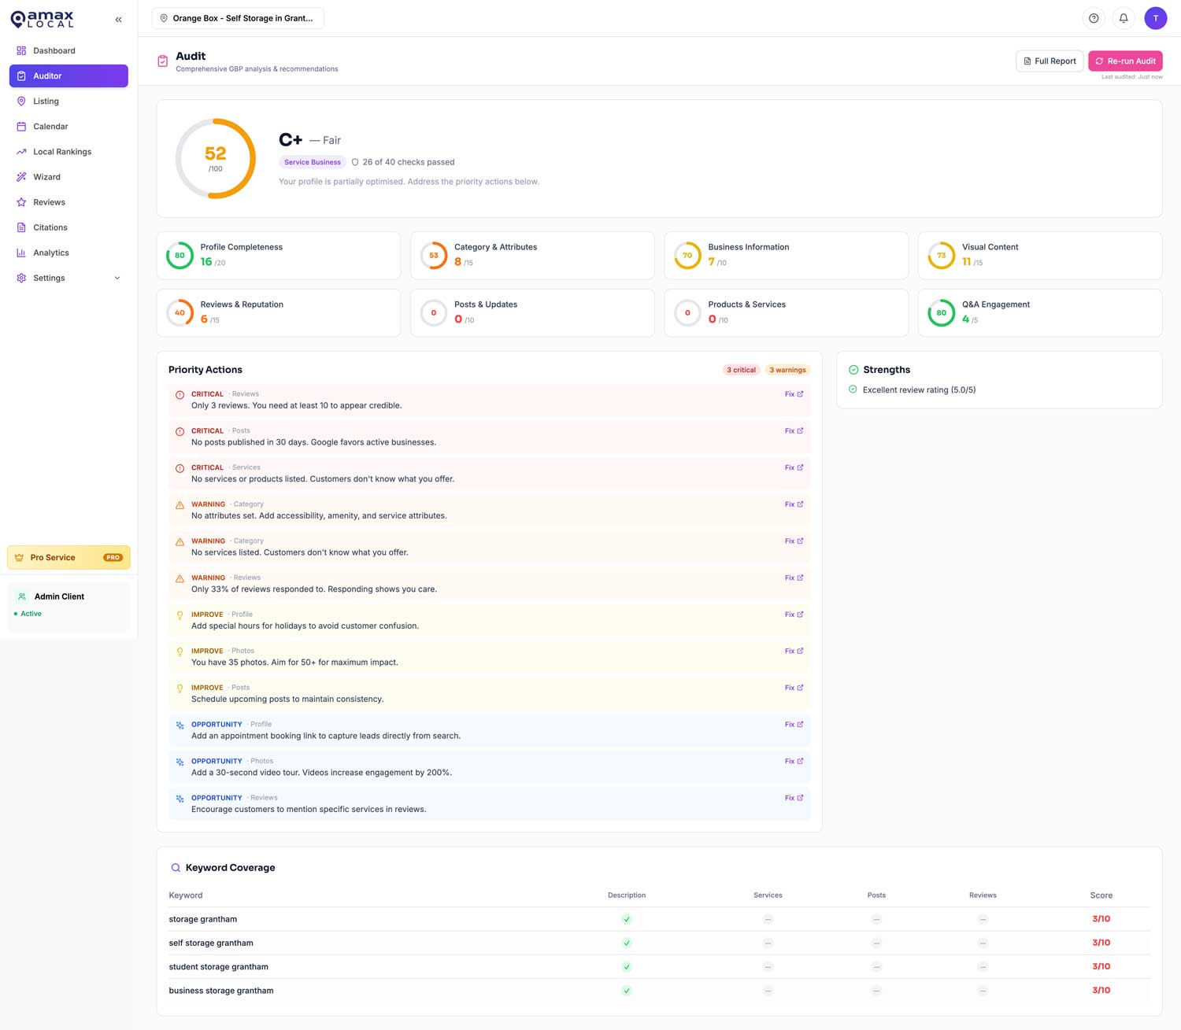Click the Pro Service crown icon
Image resolution: width=1181 pixels, height=1030 pixels.
click(19, 557)
